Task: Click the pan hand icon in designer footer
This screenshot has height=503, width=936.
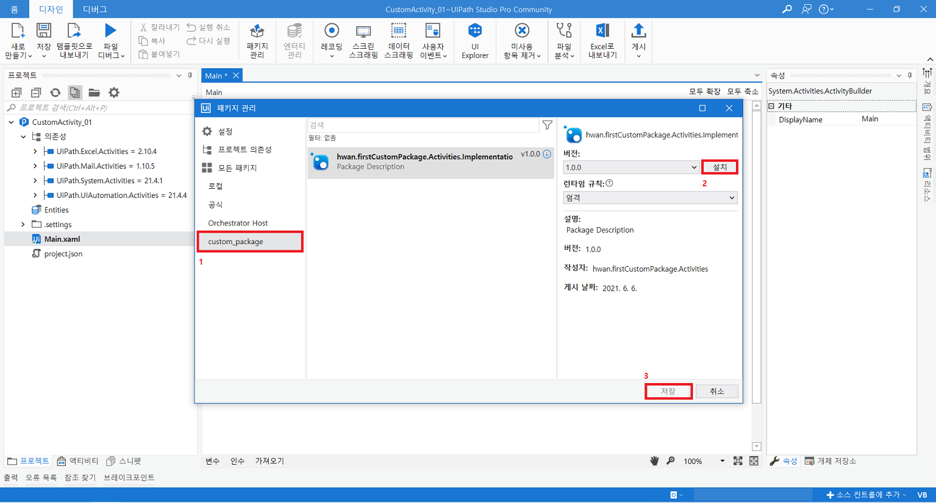Action: pyautogui.click(x=654, y=461)
